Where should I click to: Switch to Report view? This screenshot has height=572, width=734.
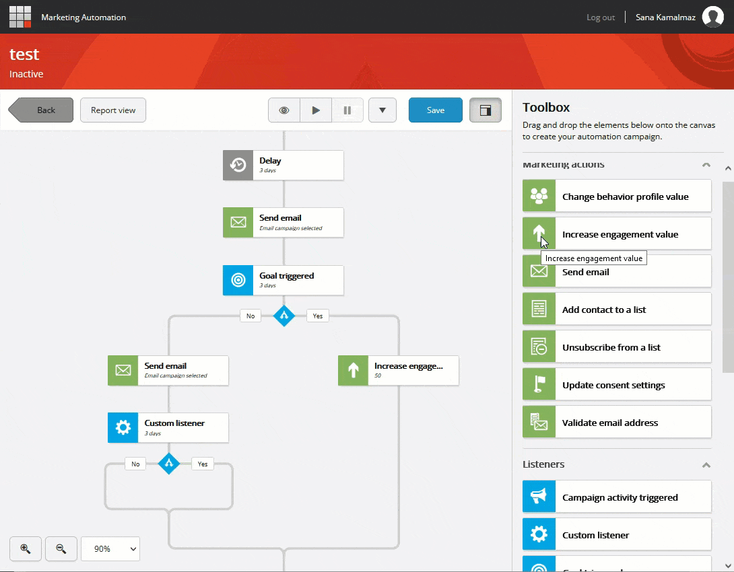(113, 110)
